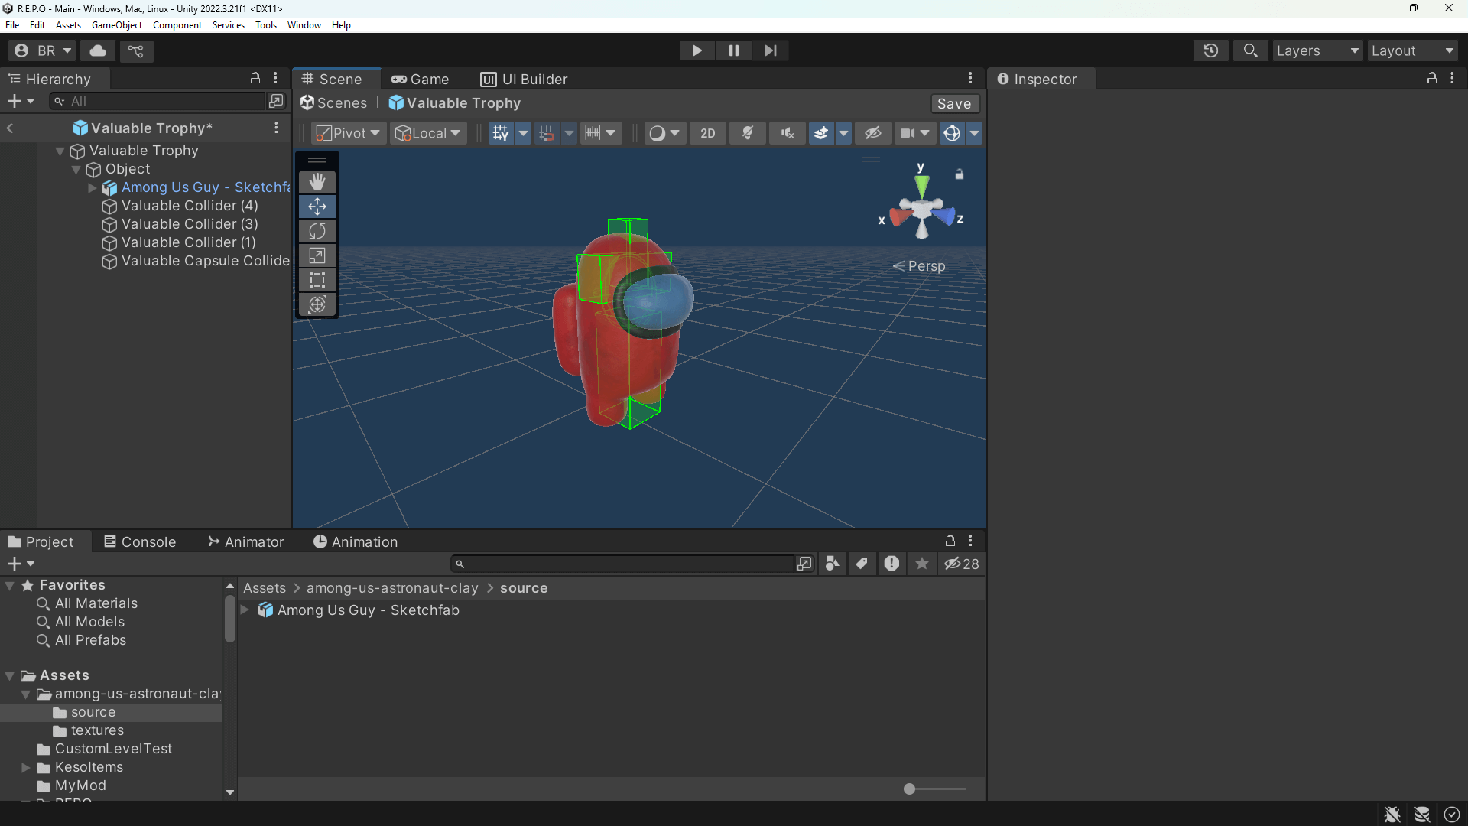The width and height of the screenshot is (1468, 826).
Task: Select the Scale tool
Action: click(x=317, y=255)
